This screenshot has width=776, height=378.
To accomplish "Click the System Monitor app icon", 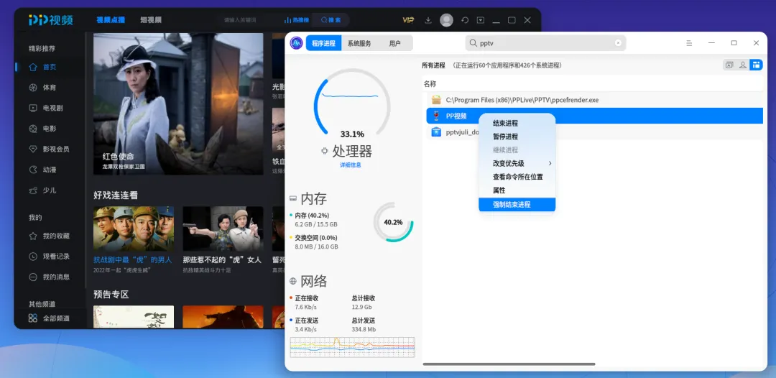I will click(296, 43).
